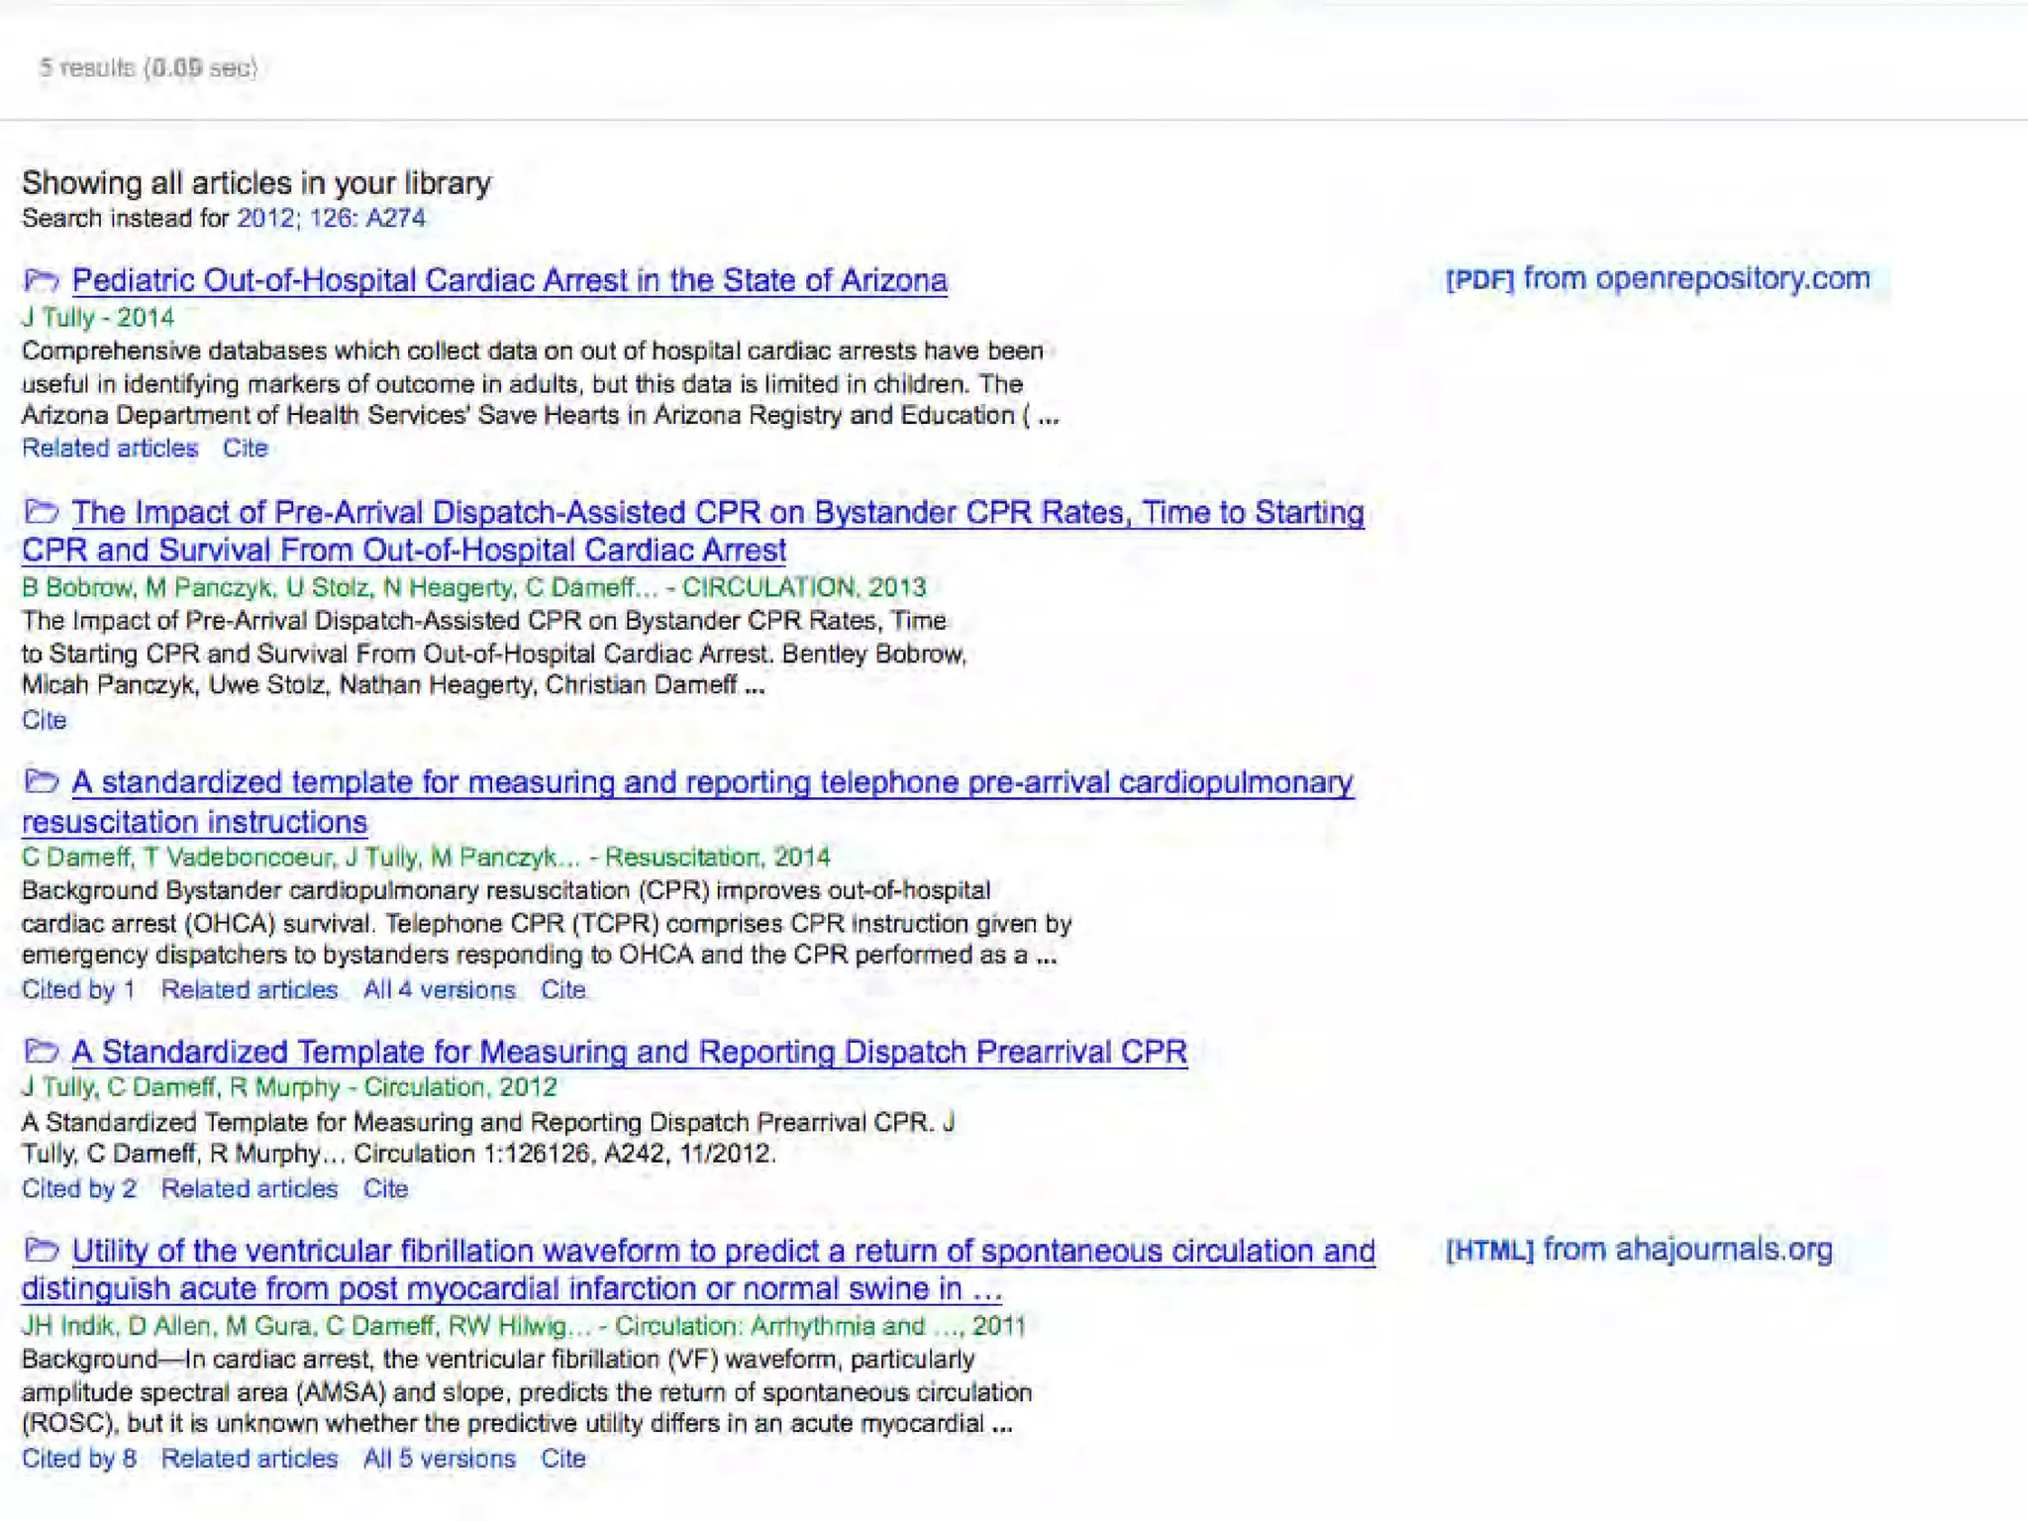Click folder icon beside Dispatch Prearrival CPR article
This screenshot has height=1521, width=2028.
41,1051
